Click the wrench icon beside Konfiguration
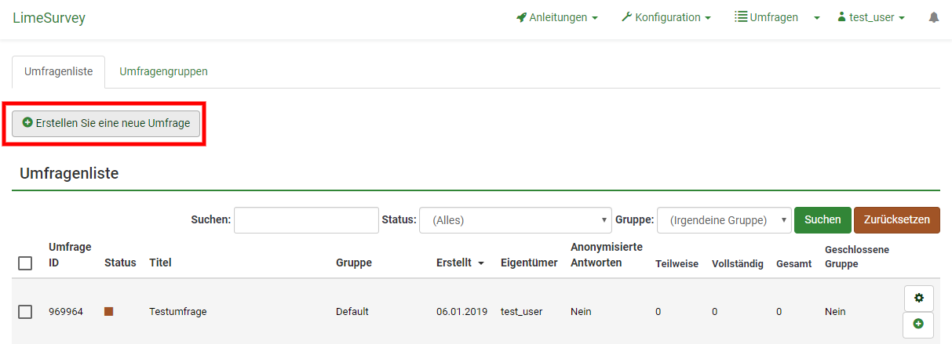 coord(626,17)
